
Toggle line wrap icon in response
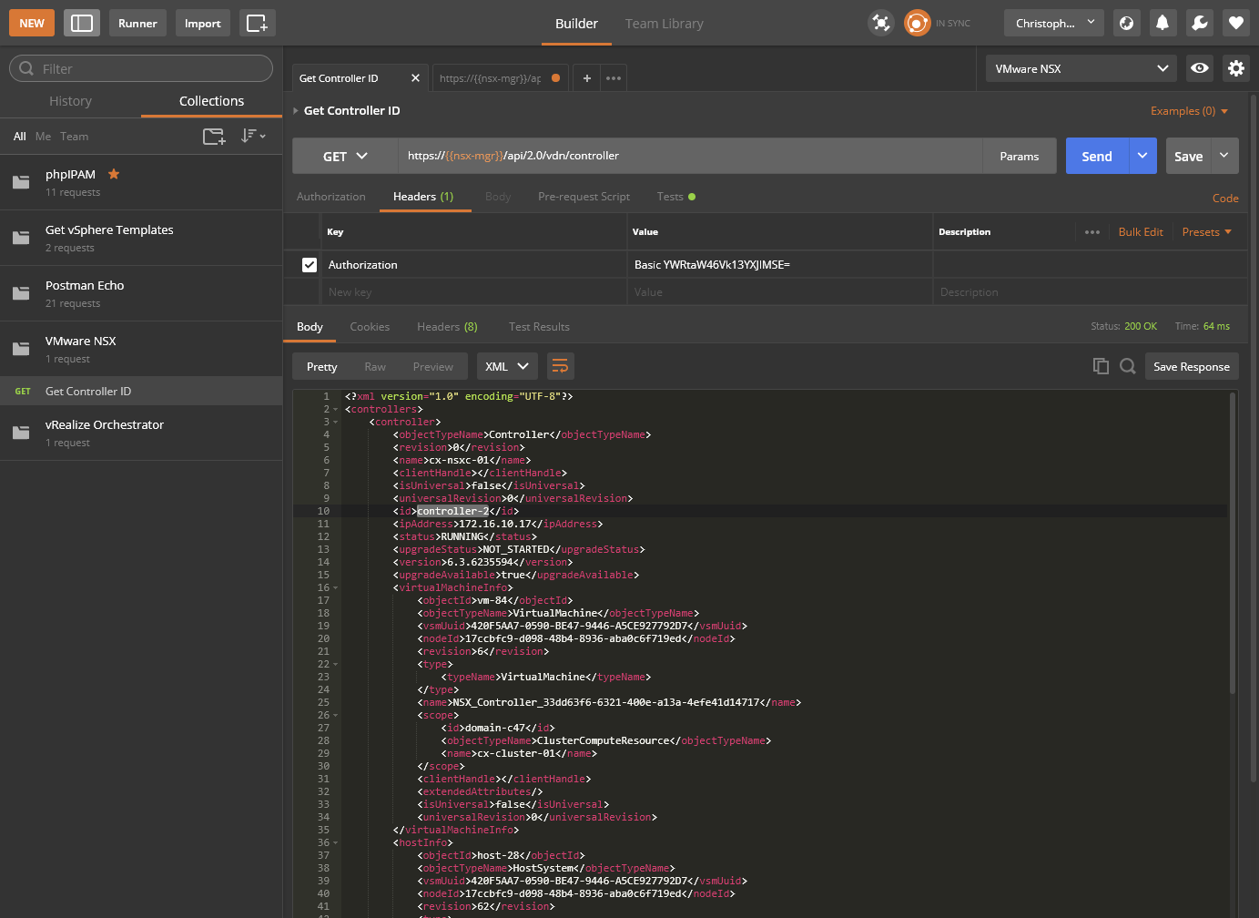click(560, 366)
